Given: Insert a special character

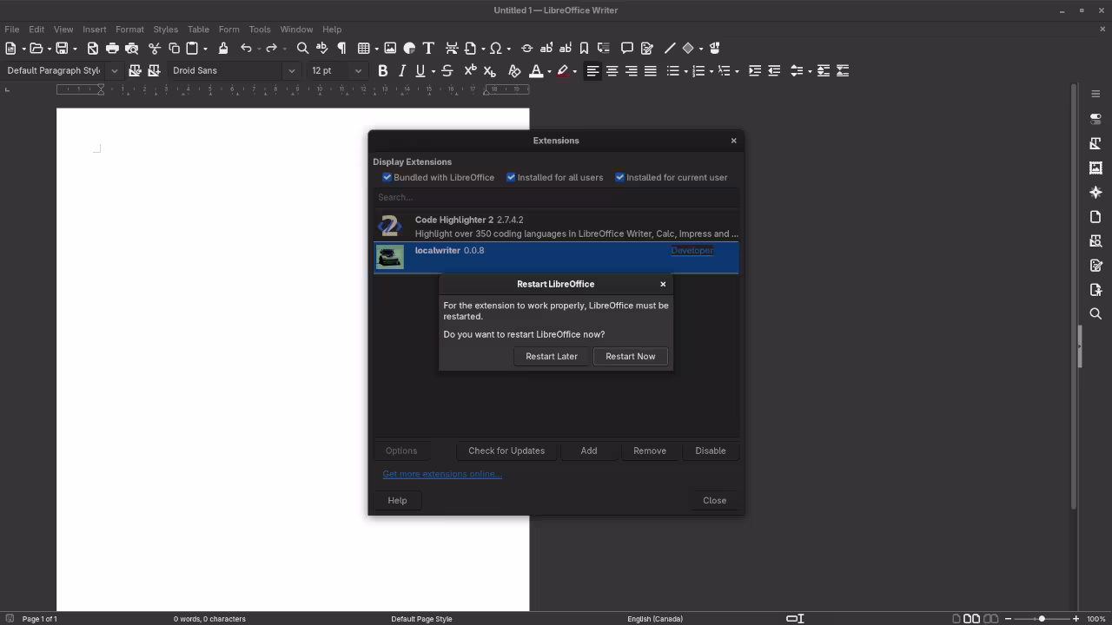Looking at the screenshot, I should (x=496, y=48).
